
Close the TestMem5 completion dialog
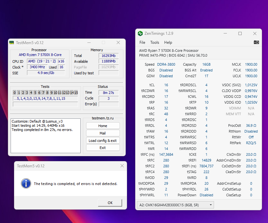pyautogui.click(x=122, y=166)
